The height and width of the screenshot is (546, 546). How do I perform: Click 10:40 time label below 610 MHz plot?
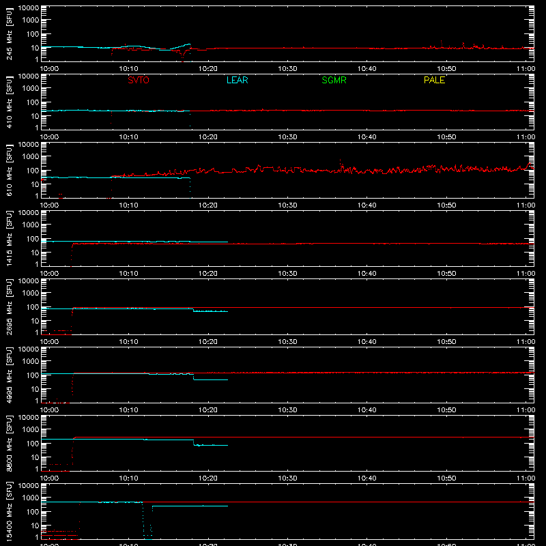point(367,205)
